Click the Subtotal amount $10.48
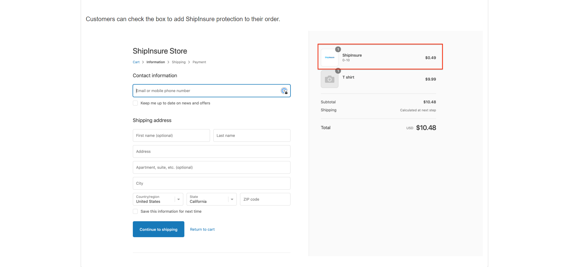Screen dimensions: 571x267 [429, 102]
